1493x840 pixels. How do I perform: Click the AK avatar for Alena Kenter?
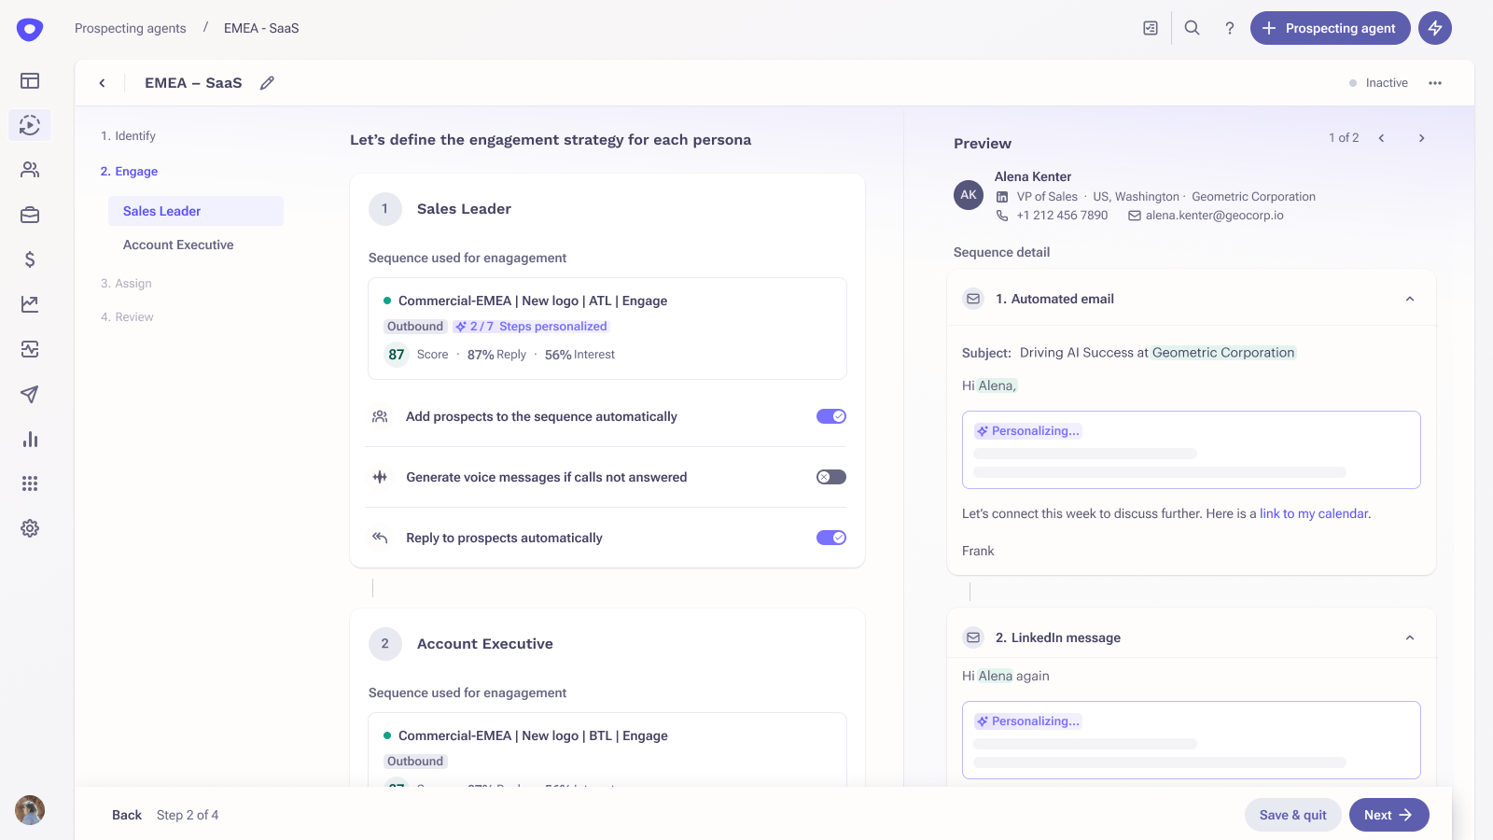(x=969, y=195)
